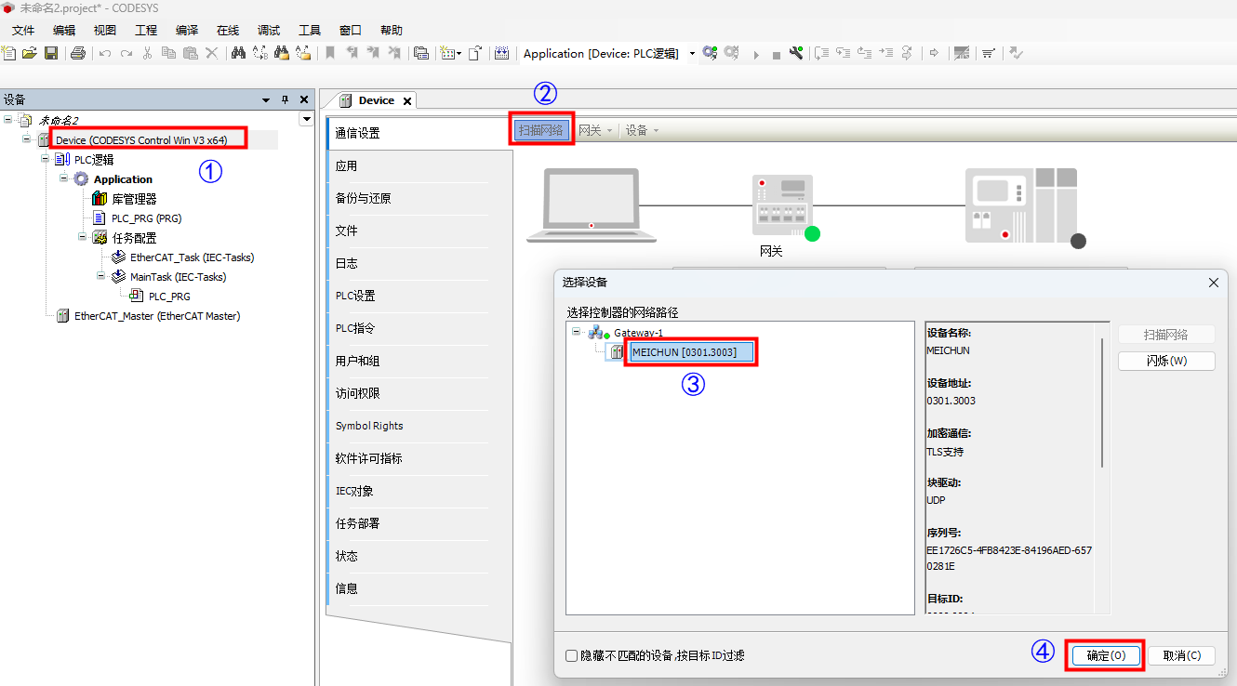
Task: Collapse the Application tree node
Action: 65,178
